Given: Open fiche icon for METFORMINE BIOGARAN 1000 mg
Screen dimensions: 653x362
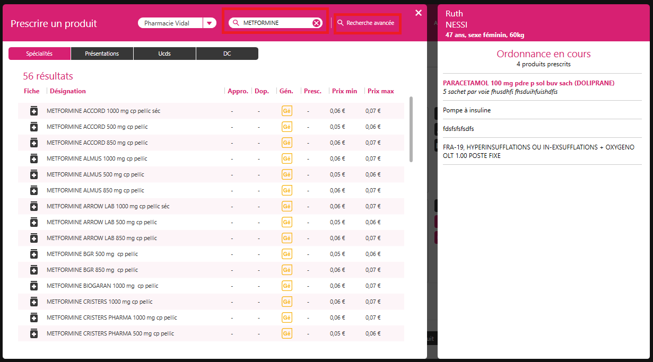Looking at the screenshot, I should (x=34, y=286).
